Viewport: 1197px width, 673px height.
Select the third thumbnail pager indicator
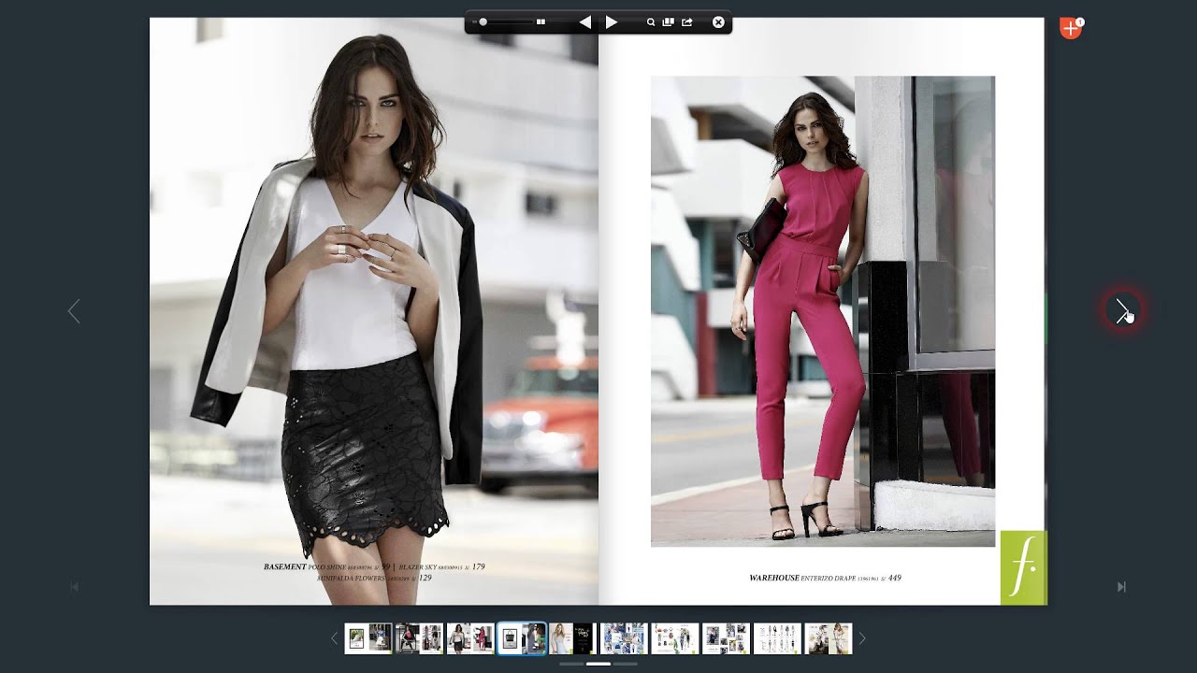point(626,664)
